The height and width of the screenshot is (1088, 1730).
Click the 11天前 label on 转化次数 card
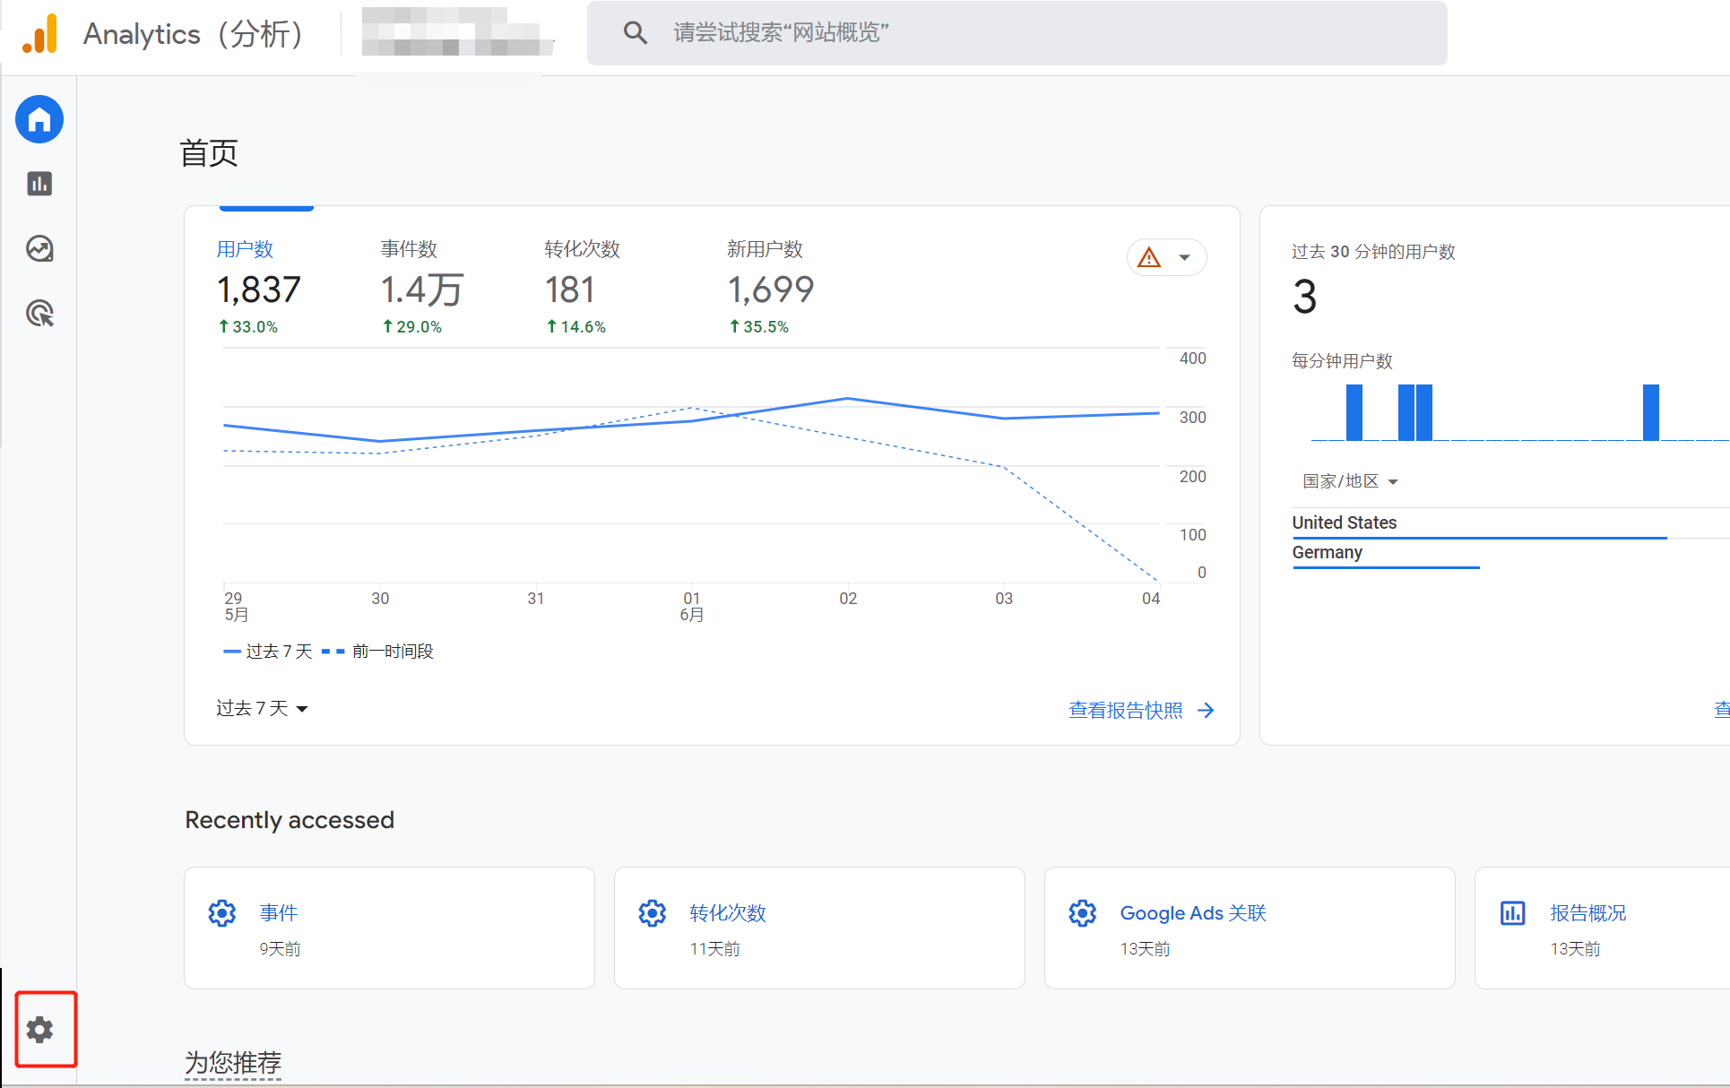click(714, 948)
